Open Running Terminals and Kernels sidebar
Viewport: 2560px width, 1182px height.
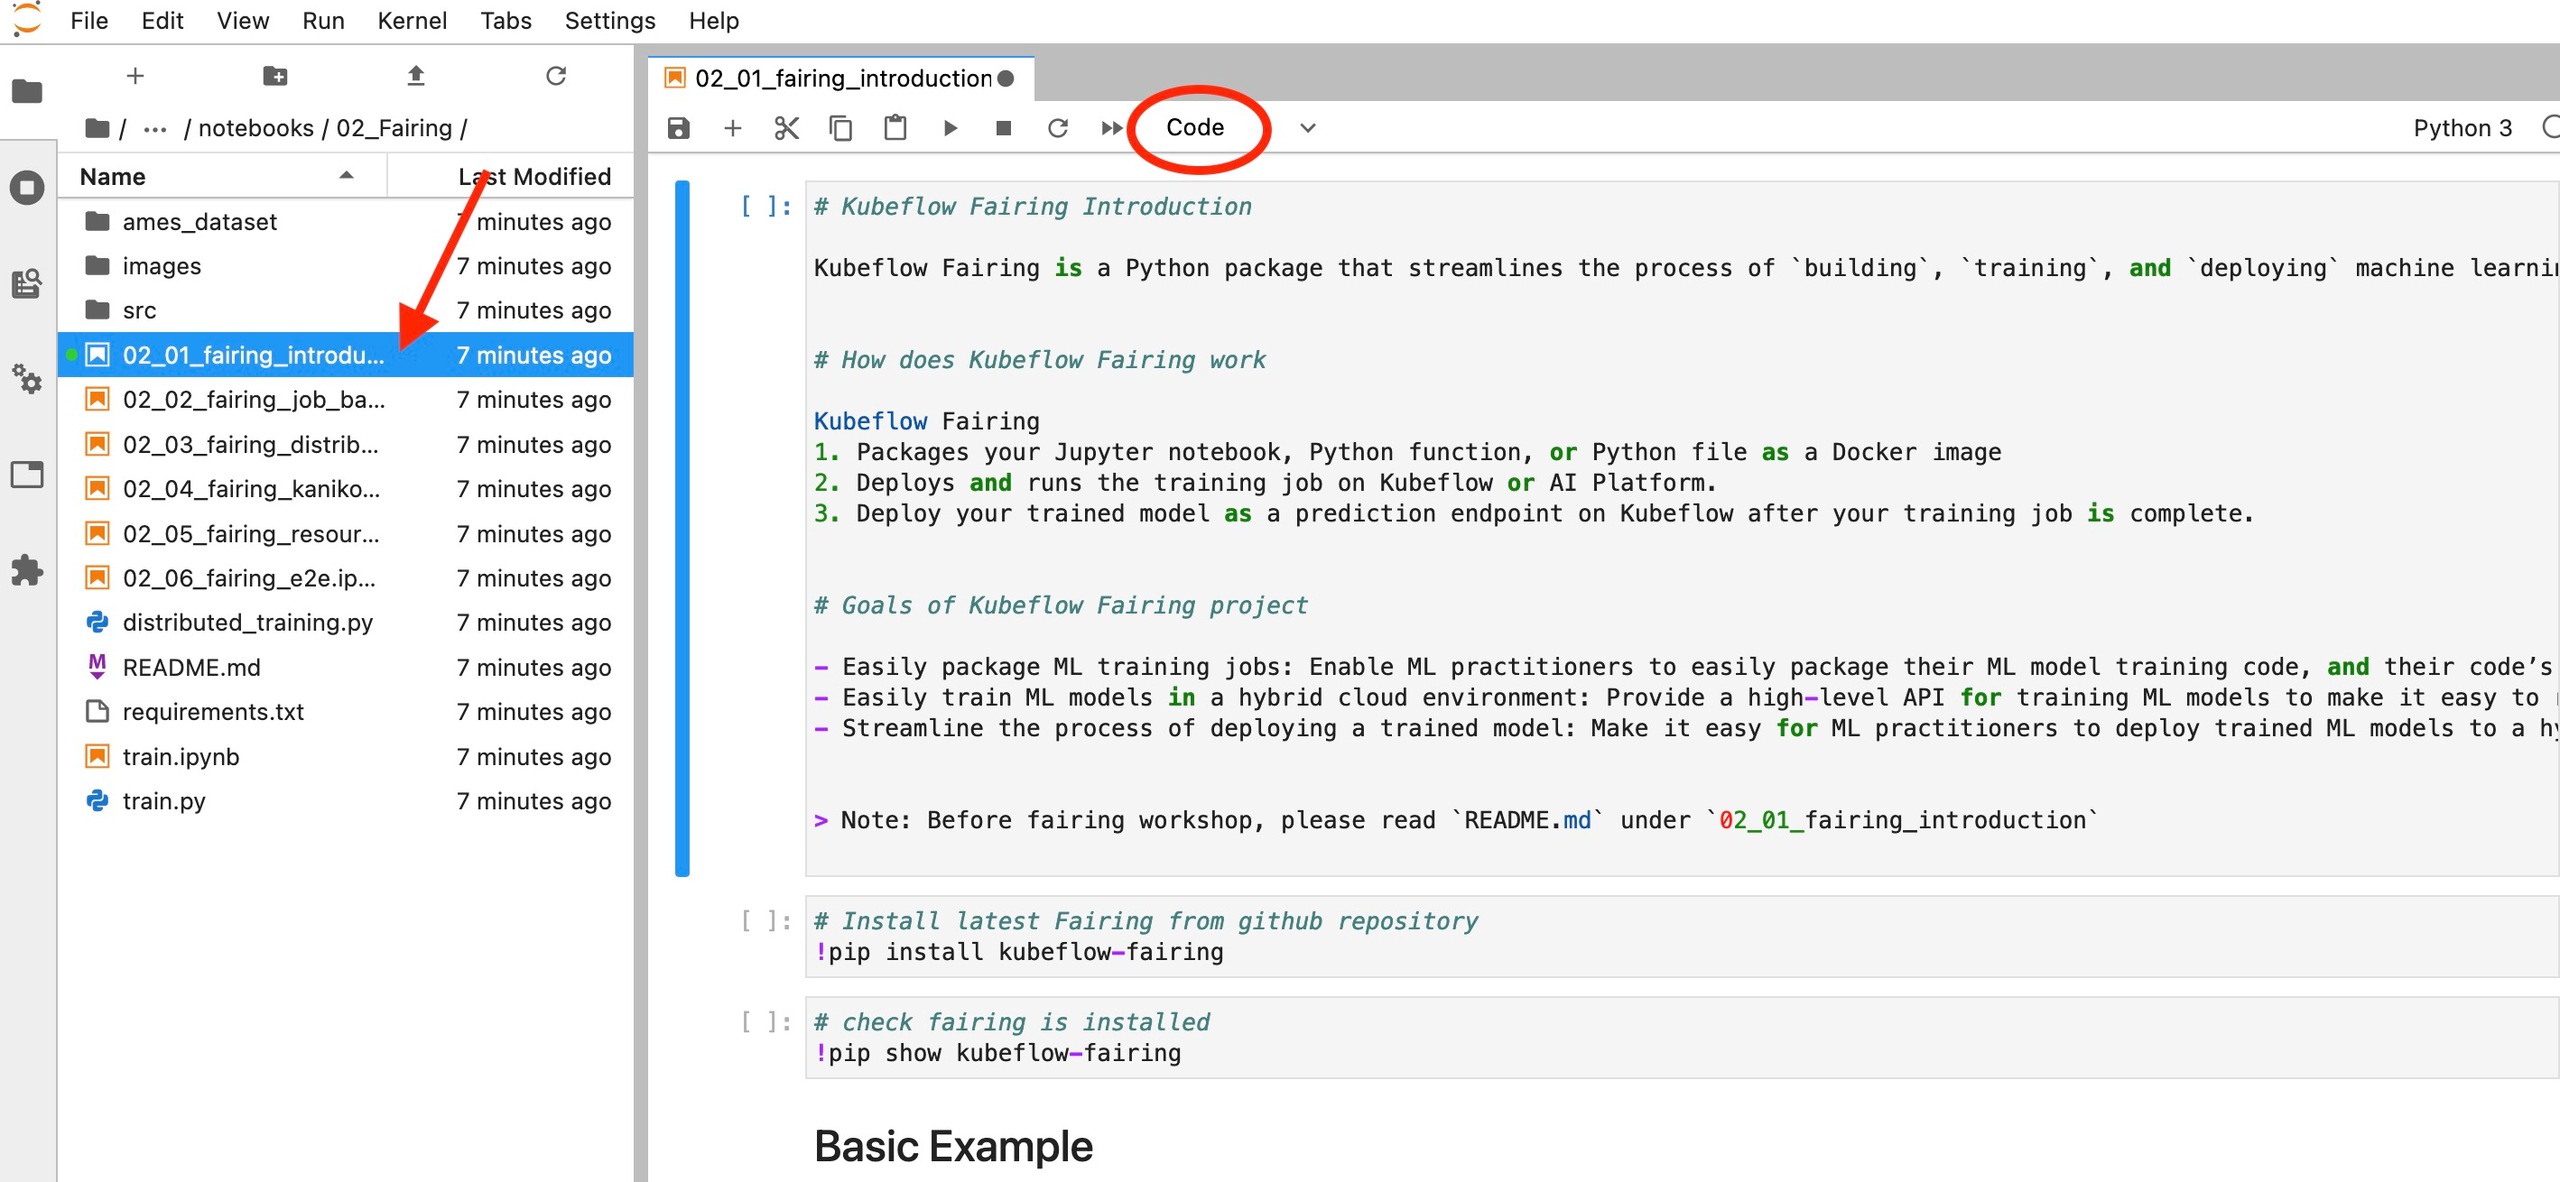pos(27,187)
